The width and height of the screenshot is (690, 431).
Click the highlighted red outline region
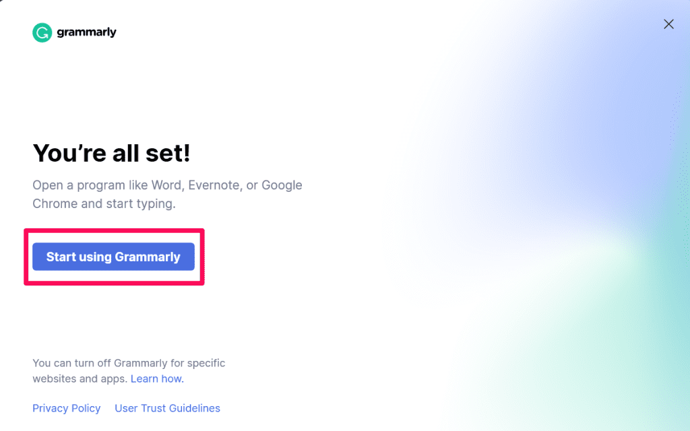[x=114, y=257]
